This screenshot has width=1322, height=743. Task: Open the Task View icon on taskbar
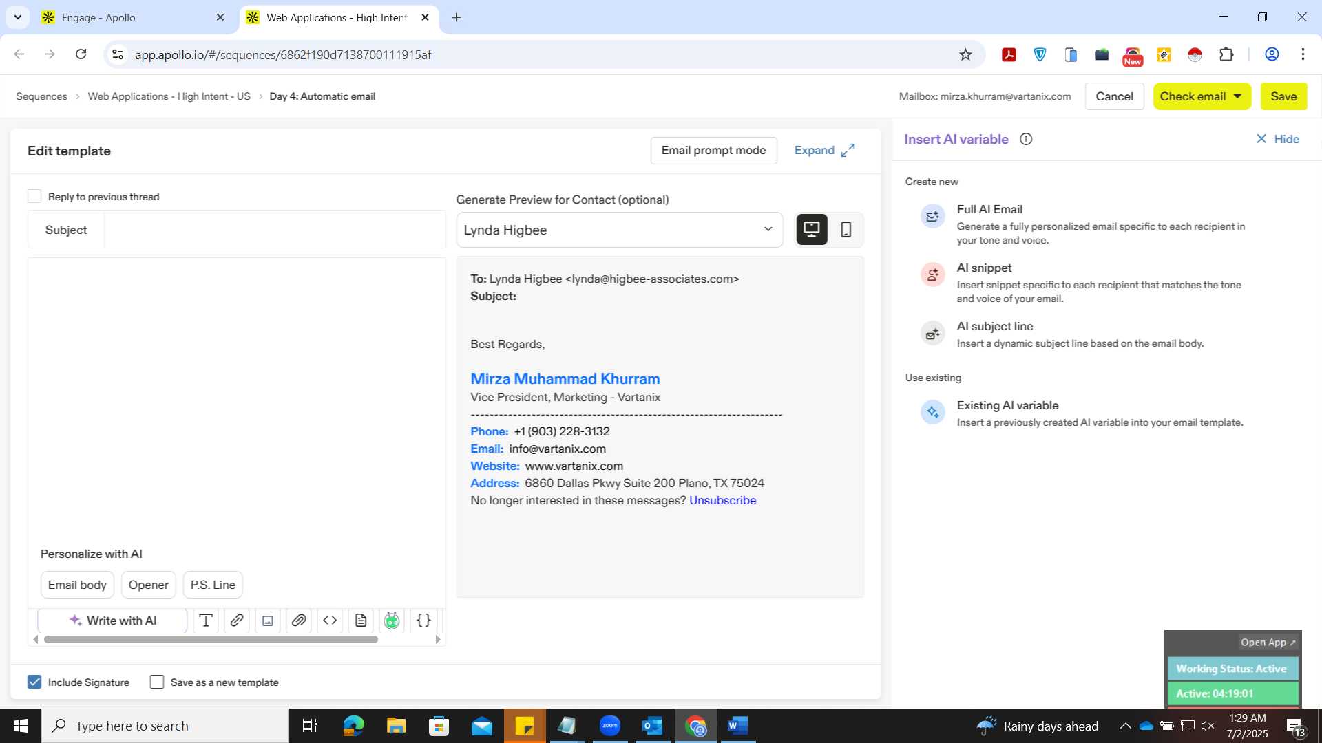tap(310, 726)
